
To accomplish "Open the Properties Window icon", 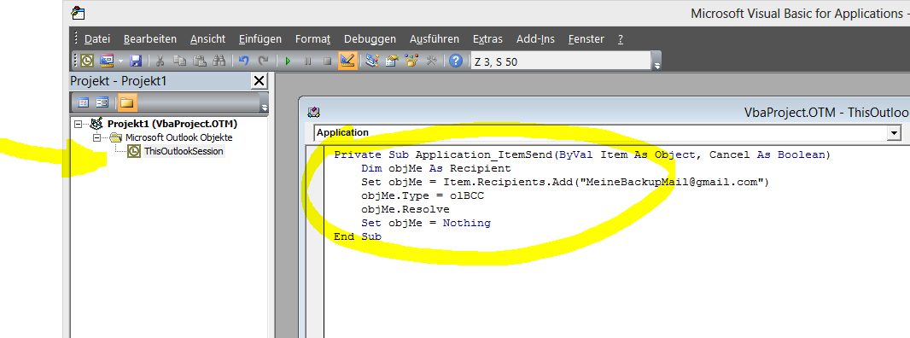I will 392,61.
